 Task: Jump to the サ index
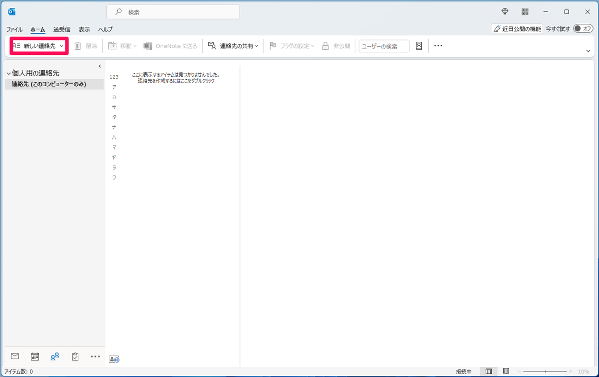click(114, 107)
